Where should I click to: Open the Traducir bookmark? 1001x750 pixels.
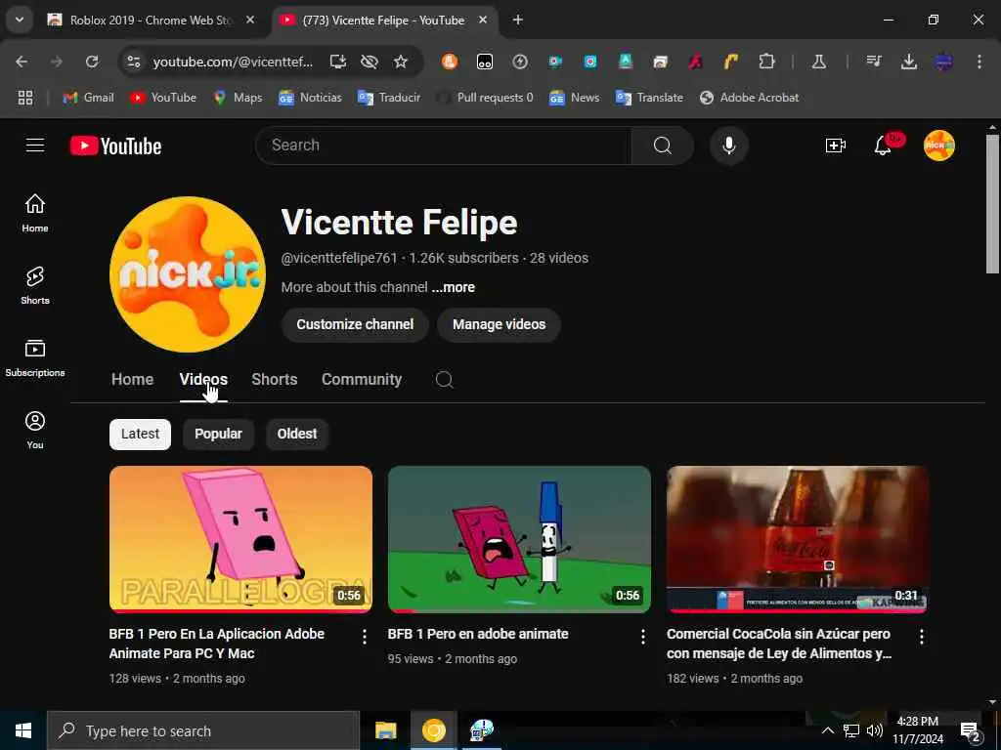pos(389,98)
